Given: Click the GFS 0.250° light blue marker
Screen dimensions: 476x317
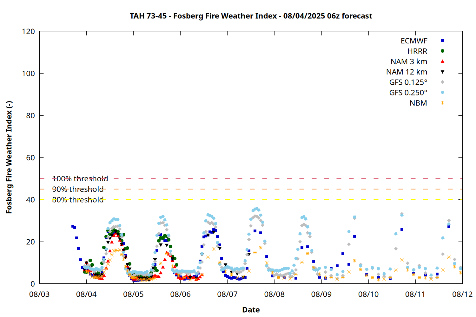Looking at the screenshot, I should (442, 93).
